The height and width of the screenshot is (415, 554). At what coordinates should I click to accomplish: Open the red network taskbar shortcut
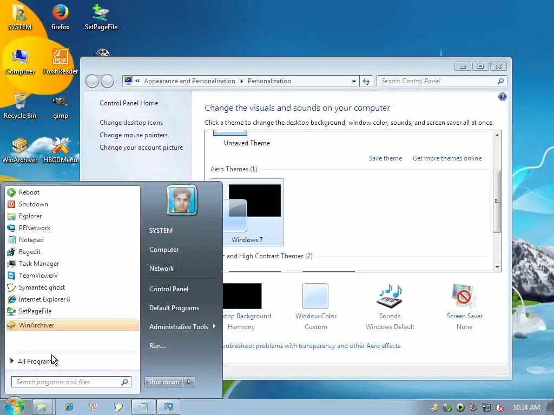pyautogui.click(x=94, y=407)
